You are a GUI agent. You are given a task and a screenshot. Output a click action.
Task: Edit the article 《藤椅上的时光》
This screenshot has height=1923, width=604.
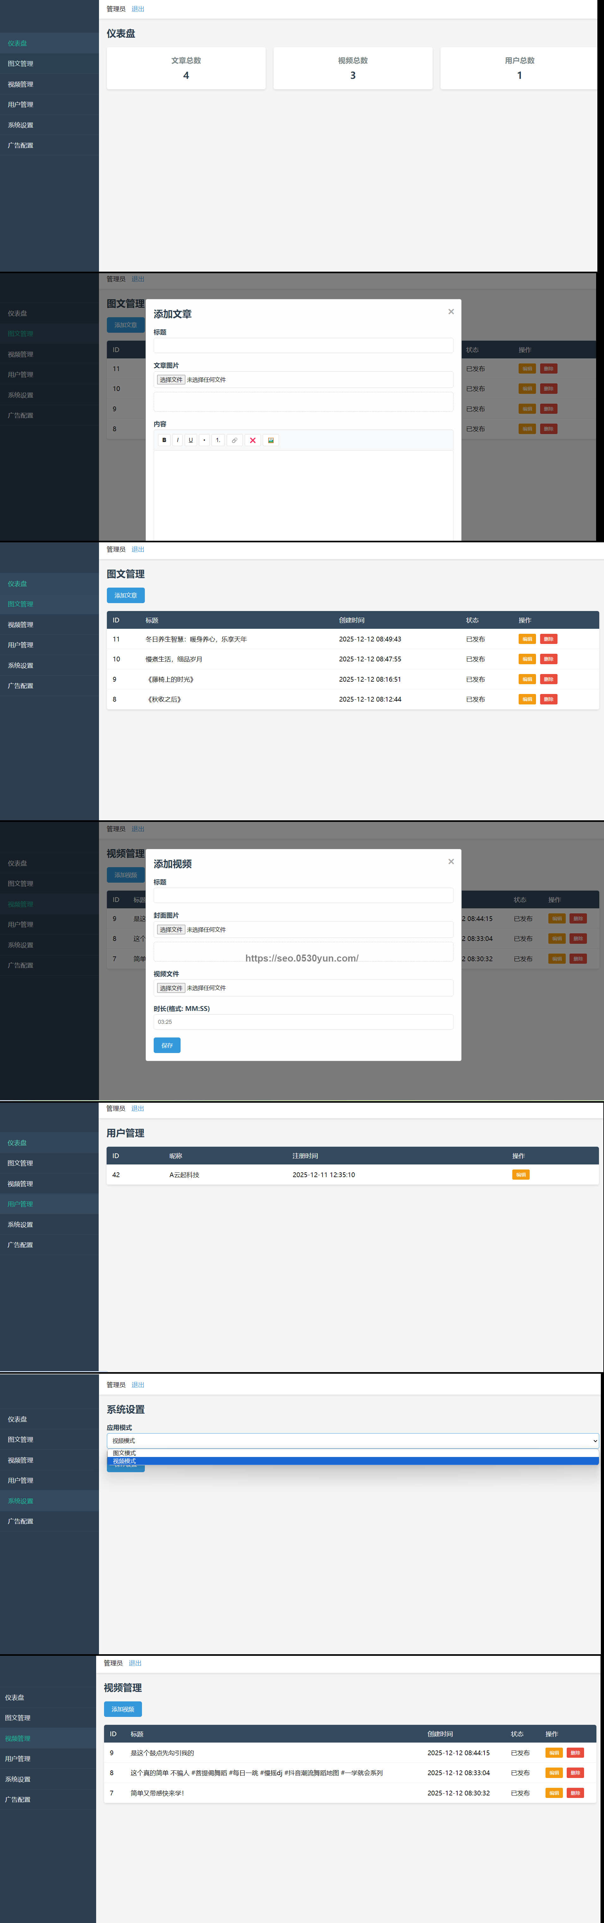pos(527,679)
